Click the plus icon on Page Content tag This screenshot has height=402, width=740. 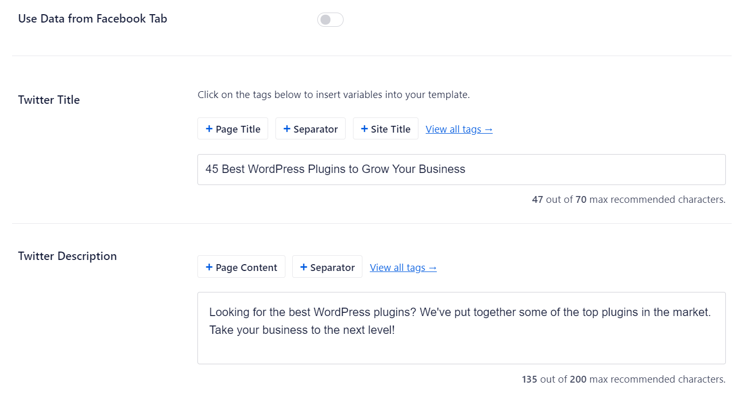[209, 267]
